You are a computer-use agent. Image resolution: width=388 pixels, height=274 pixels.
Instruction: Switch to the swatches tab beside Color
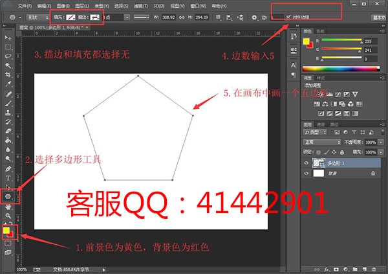[x=320, y=31]
